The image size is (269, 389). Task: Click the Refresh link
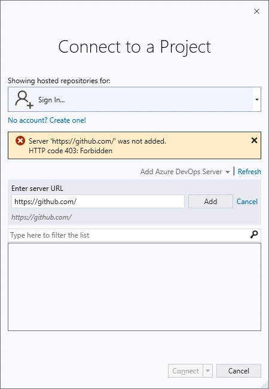click(x=249, y=172)
